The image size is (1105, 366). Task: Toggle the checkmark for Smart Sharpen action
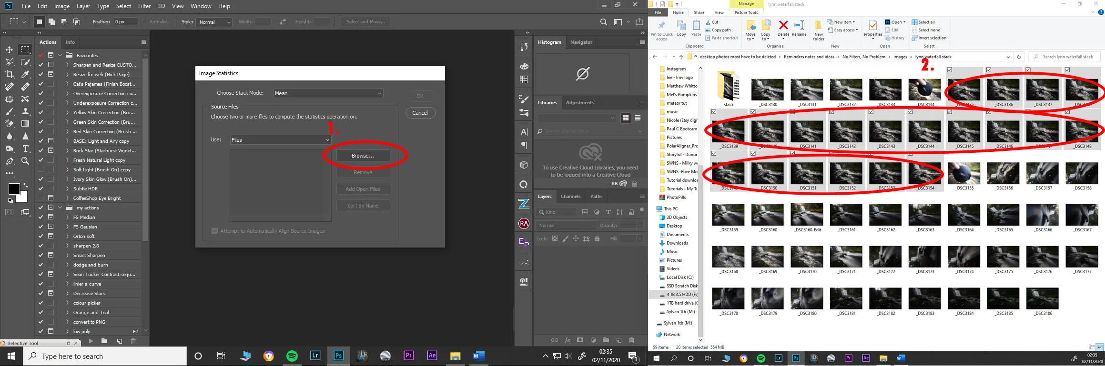pyautogui.click(x=41, y=255)
